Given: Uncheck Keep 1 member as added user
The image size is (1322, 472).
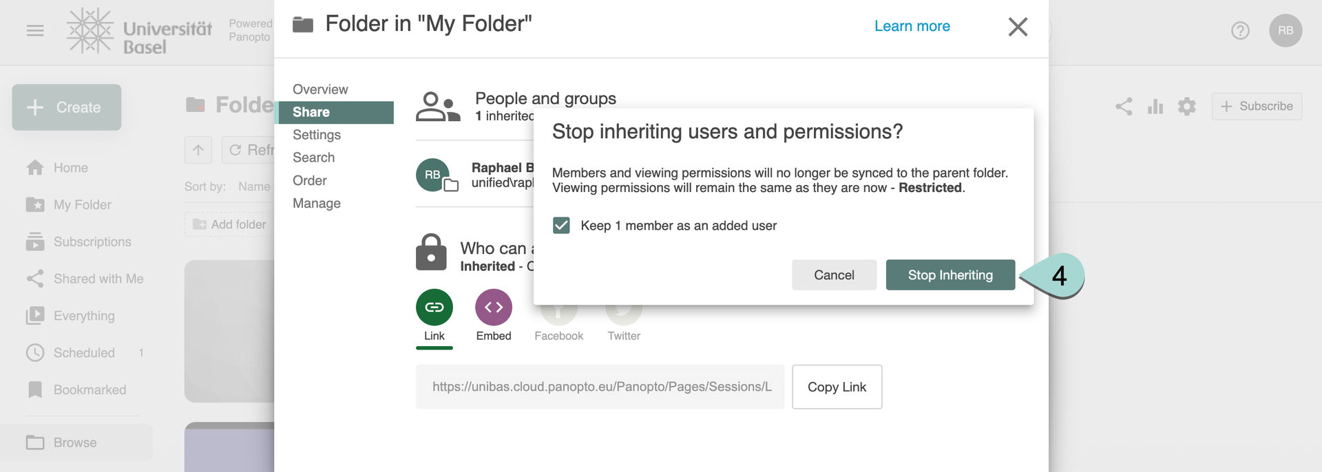Looking at the screenshot, I should 561,226.
